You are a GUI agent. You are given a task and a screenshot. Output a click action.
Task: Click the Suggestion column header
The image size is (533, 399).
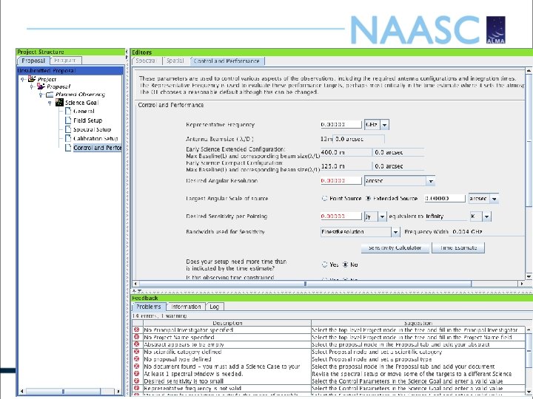(x=418, y=323)
